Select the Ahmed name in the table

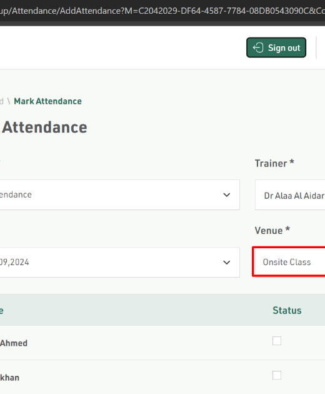(14, 343)
